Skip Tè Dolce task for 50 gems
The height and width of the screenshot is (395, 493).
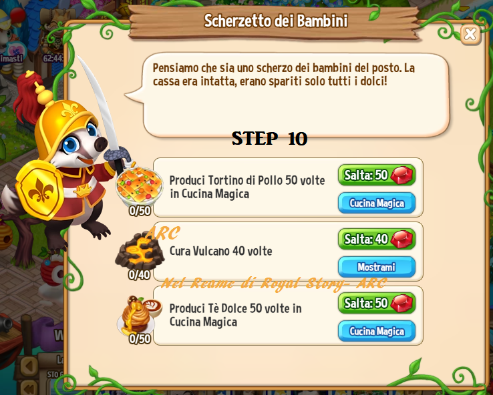(x=377, y=303)
